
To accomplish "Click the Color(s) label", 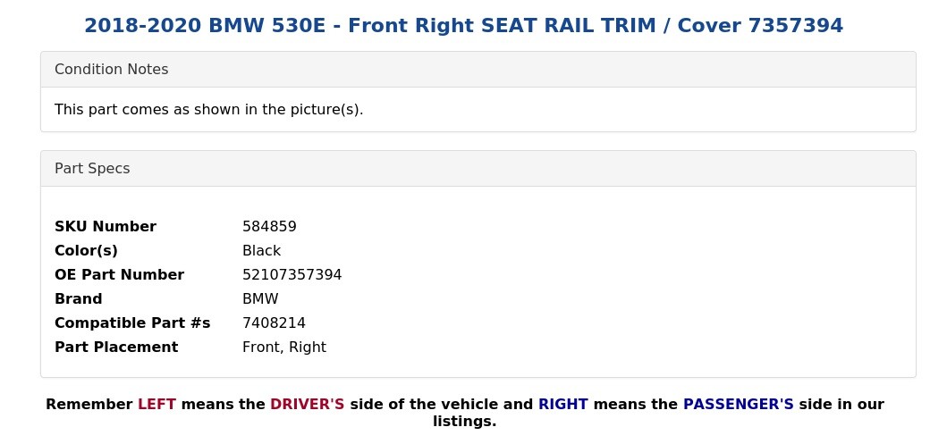I will coord(86,251).
